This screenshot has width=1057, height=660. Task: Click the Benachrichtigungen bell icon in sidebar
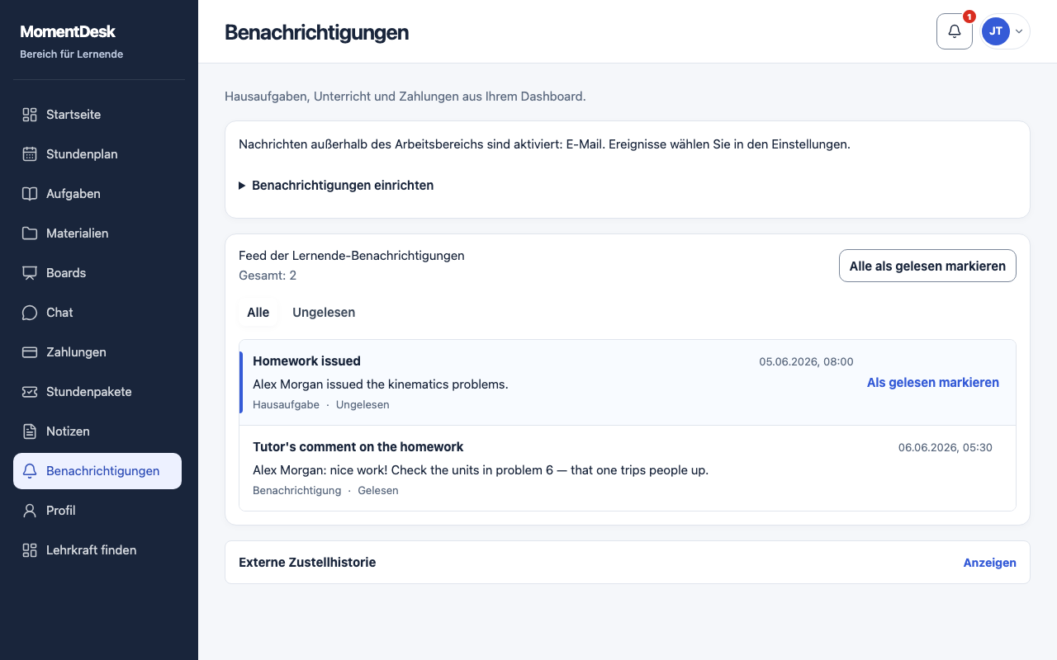(30, 471)
